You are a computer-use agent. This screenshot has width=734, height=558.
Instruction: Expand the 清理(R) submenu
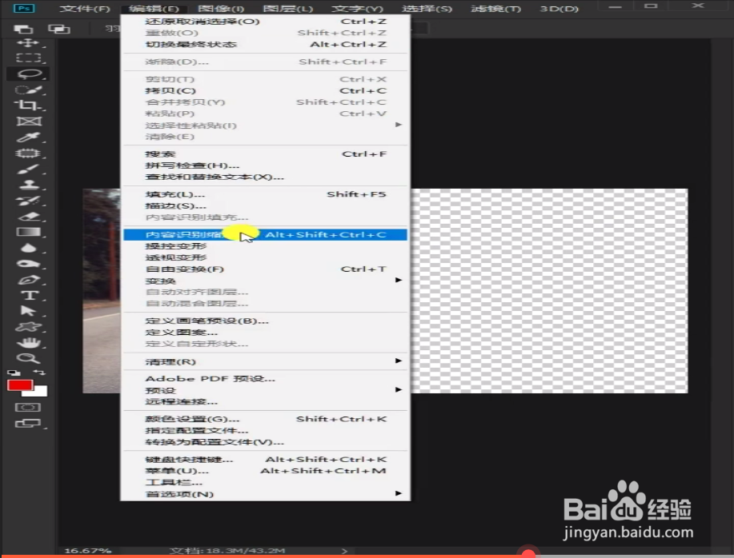click(266, 361)
